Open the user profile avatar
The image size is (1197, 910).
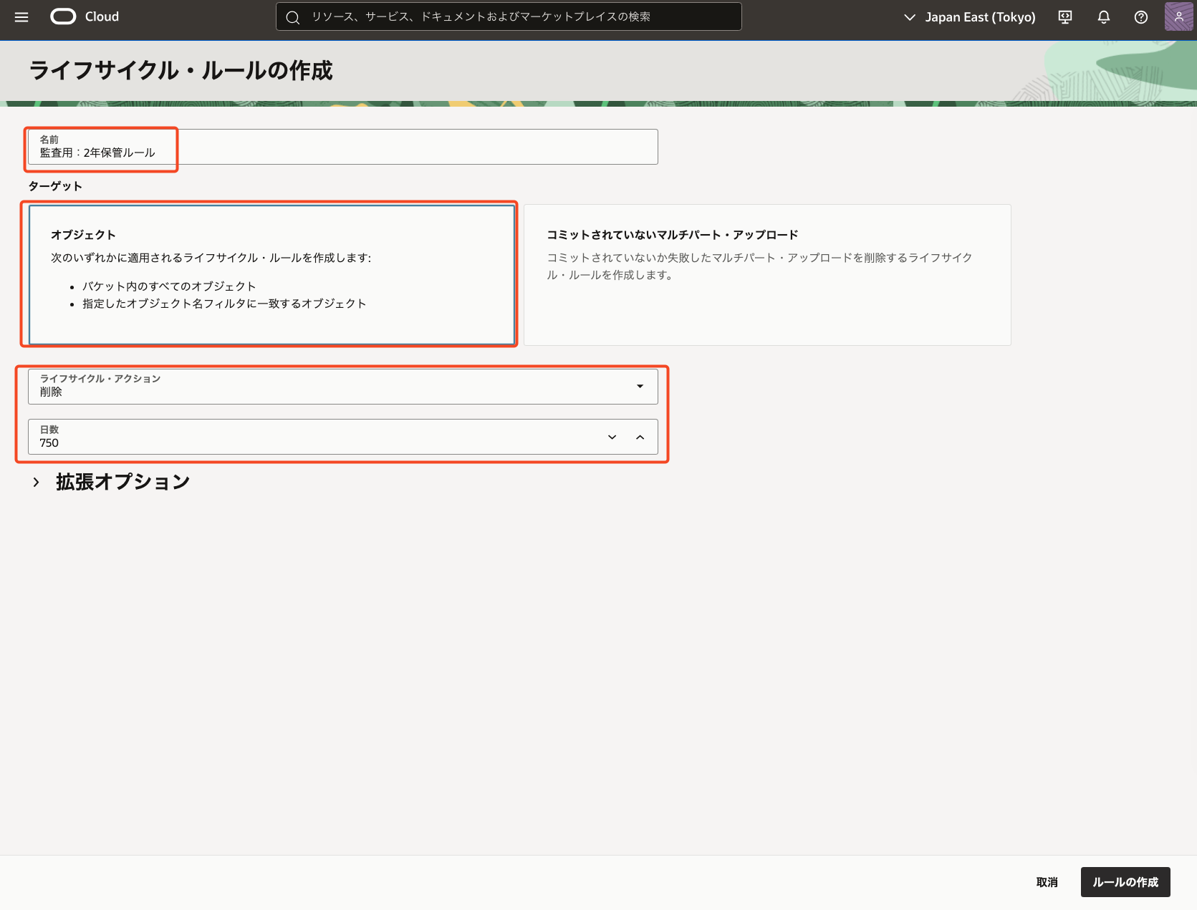(x=1178, y=16)
